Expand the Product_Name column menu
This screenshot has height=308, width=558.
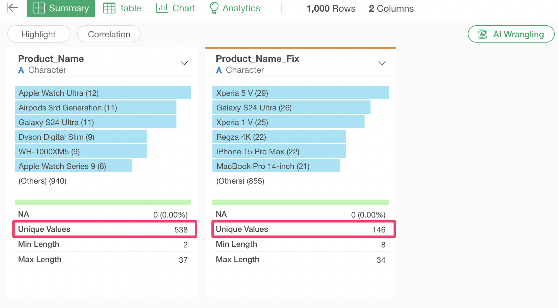[x=184, y=63]
